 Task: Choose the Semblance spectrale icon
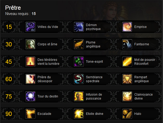pyautogui.click(x=79, y=79)
